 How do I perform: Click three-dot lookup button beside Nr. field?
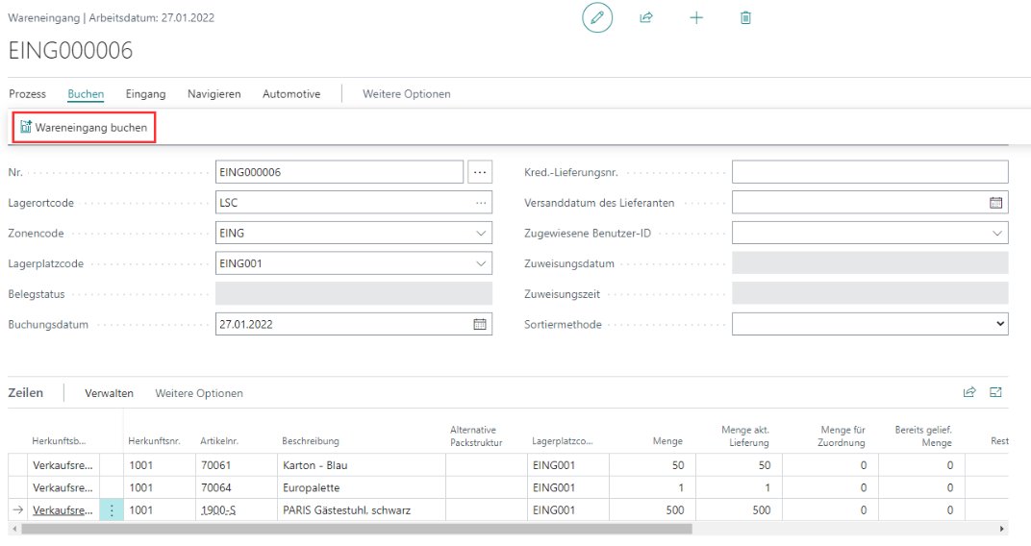[x=480, y=172]
